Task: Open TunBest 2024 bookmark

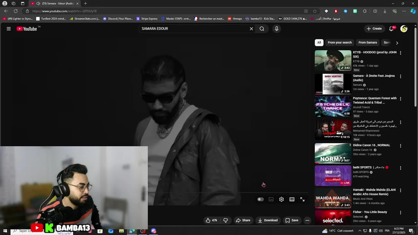Action: [x=51, y=19]
